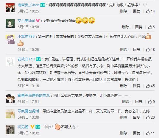Open user profile 繁星点点是我的思念
This screenshot has width=159, height=138.
coord(34,95)
